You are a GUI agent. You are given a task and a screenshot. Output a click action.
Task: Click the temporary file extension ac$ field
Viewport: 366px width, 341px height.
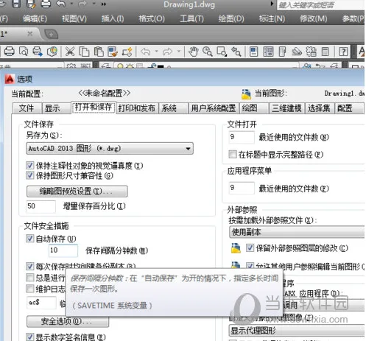click(x=41, y=303)
